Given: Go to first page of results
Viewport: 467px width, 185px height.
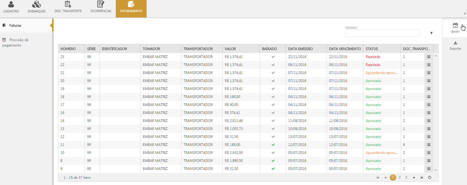Looking at the screenshot, I should (378, 178).
